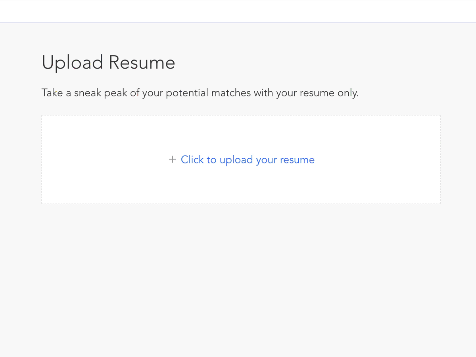Click the word "matches" in the description

pos(231,93)
